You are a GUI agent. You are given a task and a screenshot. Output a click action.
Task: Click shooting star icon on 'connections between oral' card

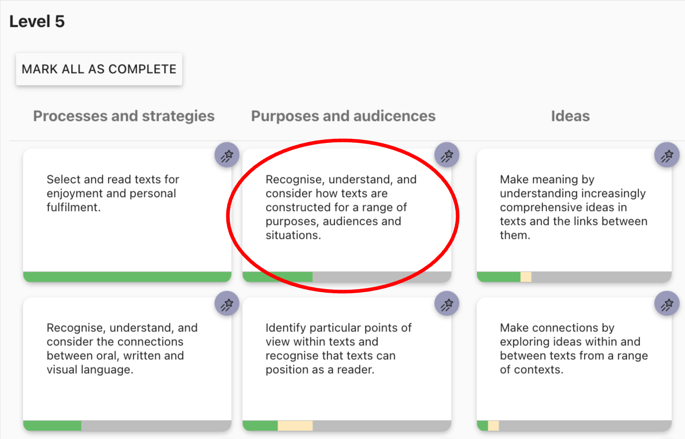[227, 304]
